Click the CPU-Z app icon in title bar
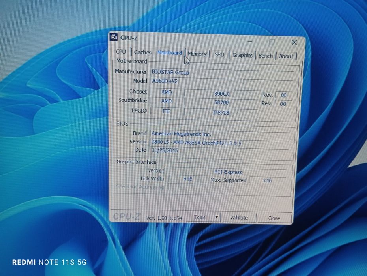The height and width of the screenshot is (276, 367). 113,37
